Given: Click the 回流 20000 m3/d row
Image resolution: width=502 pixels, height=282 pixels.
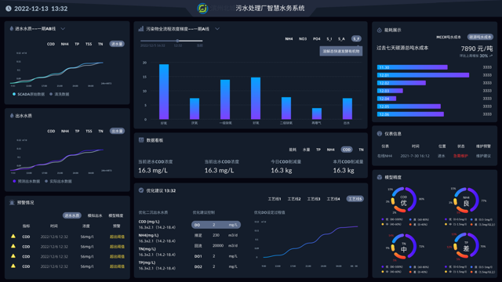Looking at the screenshot, I should pos(216,245).
